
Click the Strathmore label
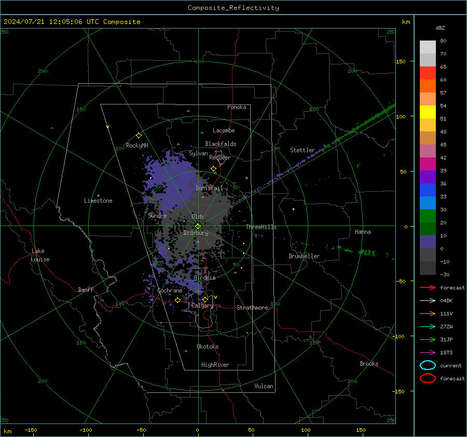pyautogui.click(x=252, y=308)
